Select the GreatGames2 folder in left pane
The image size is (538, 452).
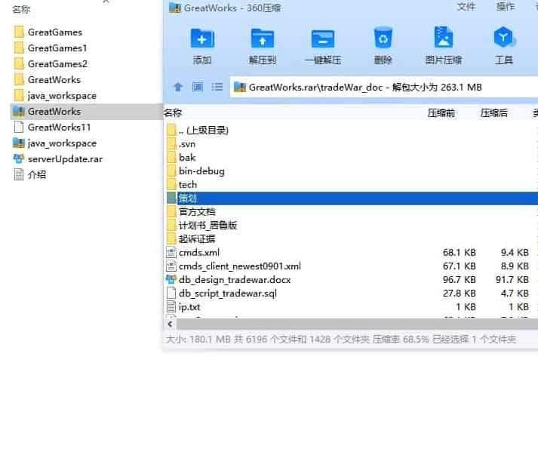(x=57, y=63)
